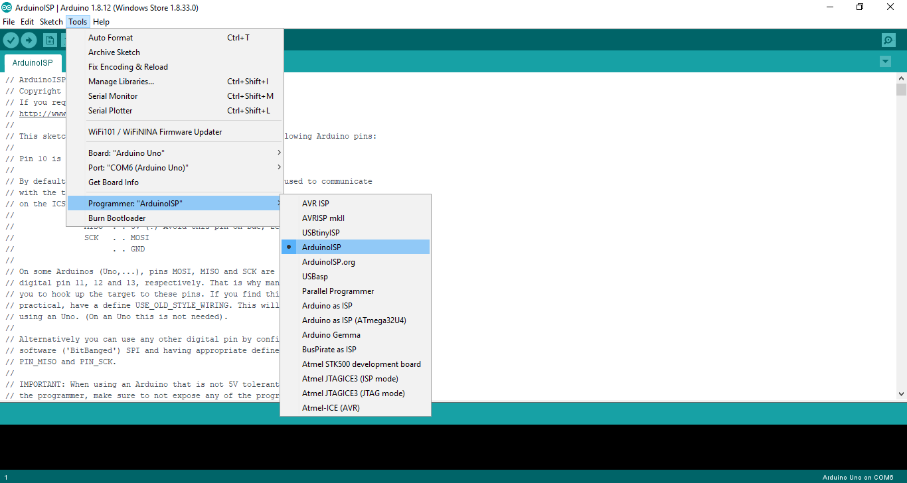Open Manage Libraries...

175,82
